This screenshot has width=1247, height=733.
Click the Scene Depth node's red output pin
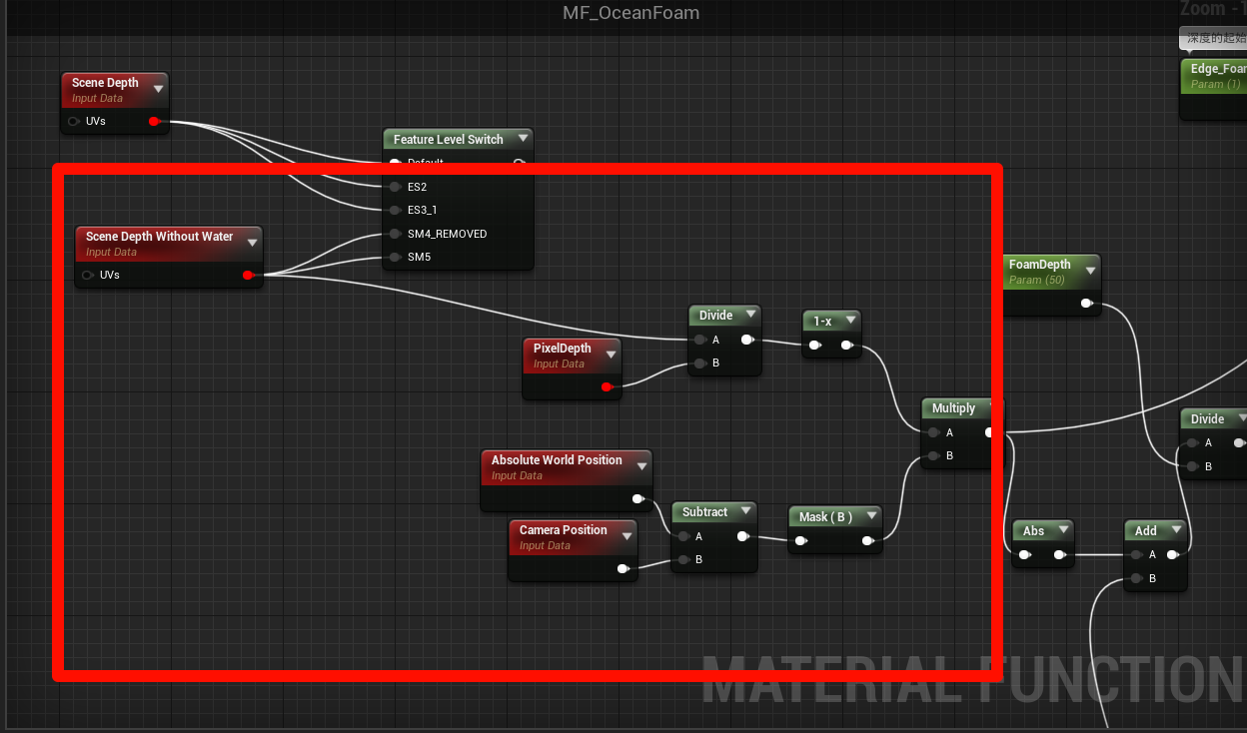153,122
